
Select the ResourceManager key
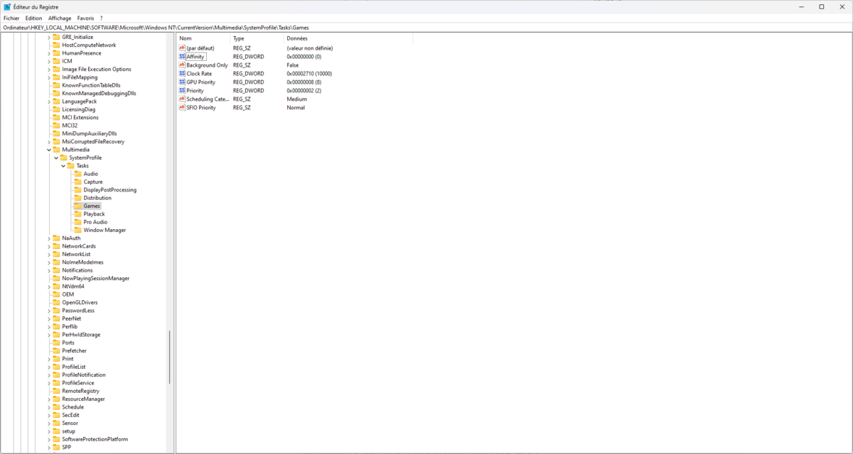83,399
